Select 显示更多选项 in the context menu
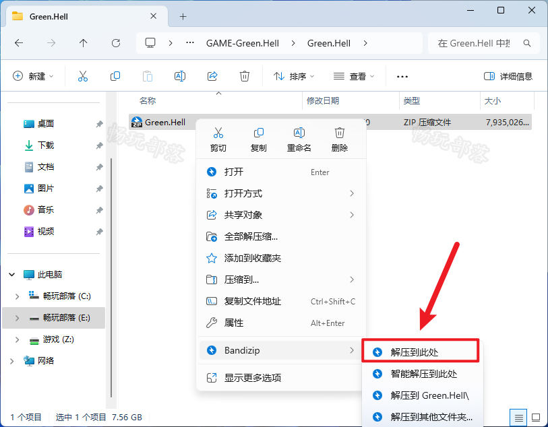548x427 pixels. 281,378
